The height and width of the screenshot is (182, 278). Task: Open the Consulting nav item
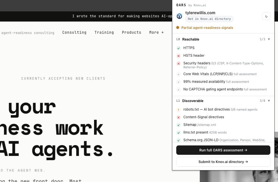74,33
